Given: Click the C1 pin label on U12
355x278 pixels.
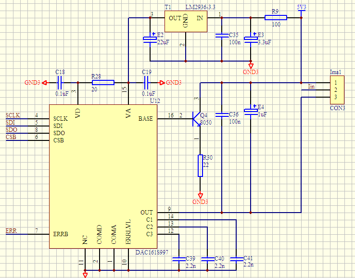Looking at the screenshot, I should pyautogui.click(x=150, y=220).
